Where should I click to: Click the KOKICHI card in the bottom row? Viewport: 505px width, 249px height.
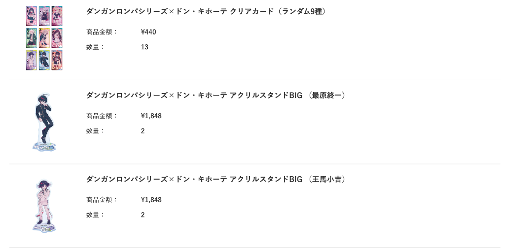[x=32, y=60]
